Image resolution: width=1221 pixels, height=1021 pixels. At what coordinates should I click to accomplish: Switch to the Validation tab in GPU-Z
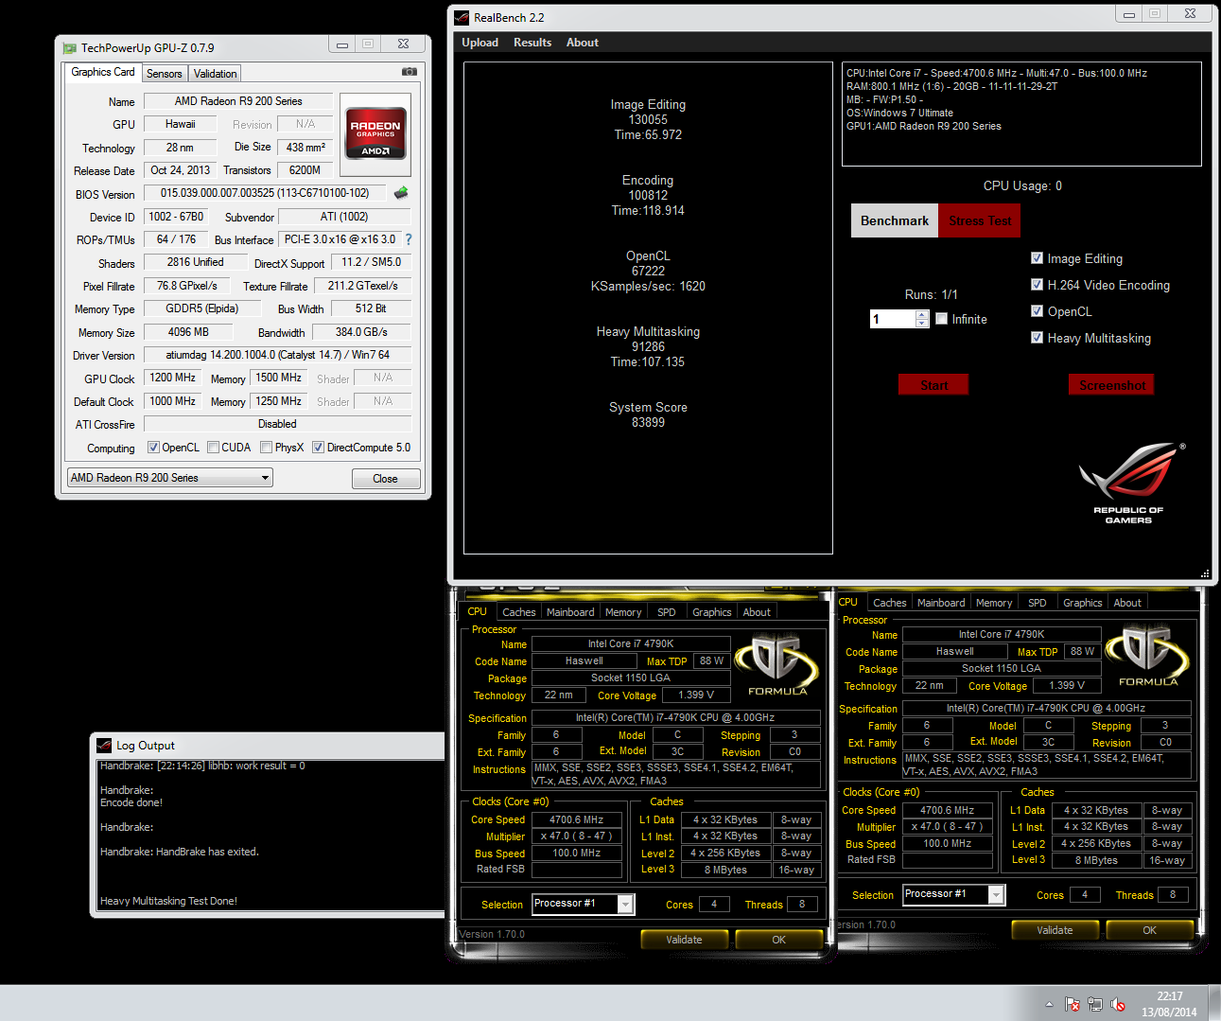coord(216,74)
